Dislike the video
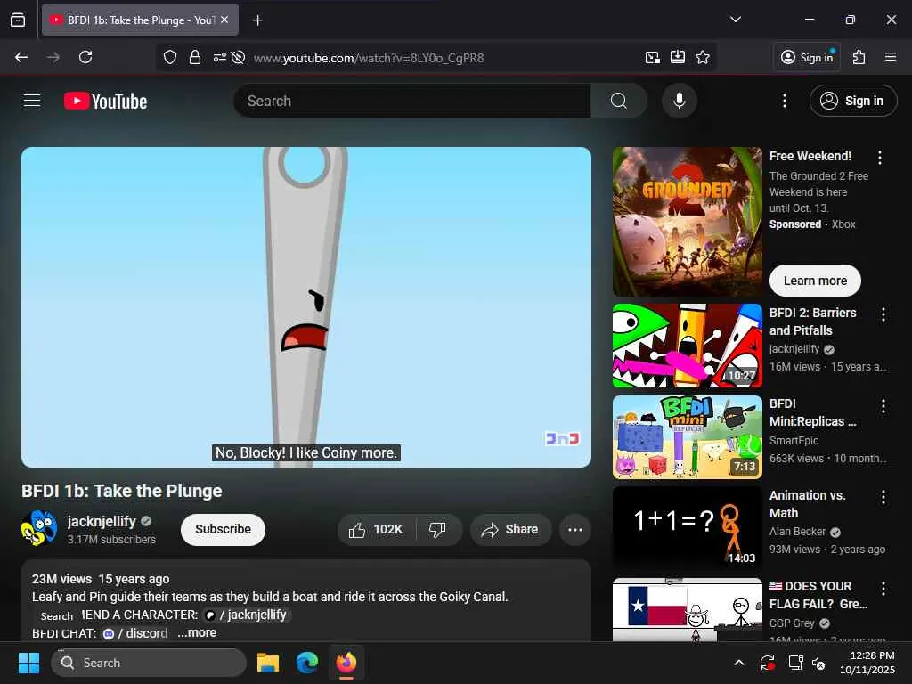 pyautogui.click(x=438, y=529)
